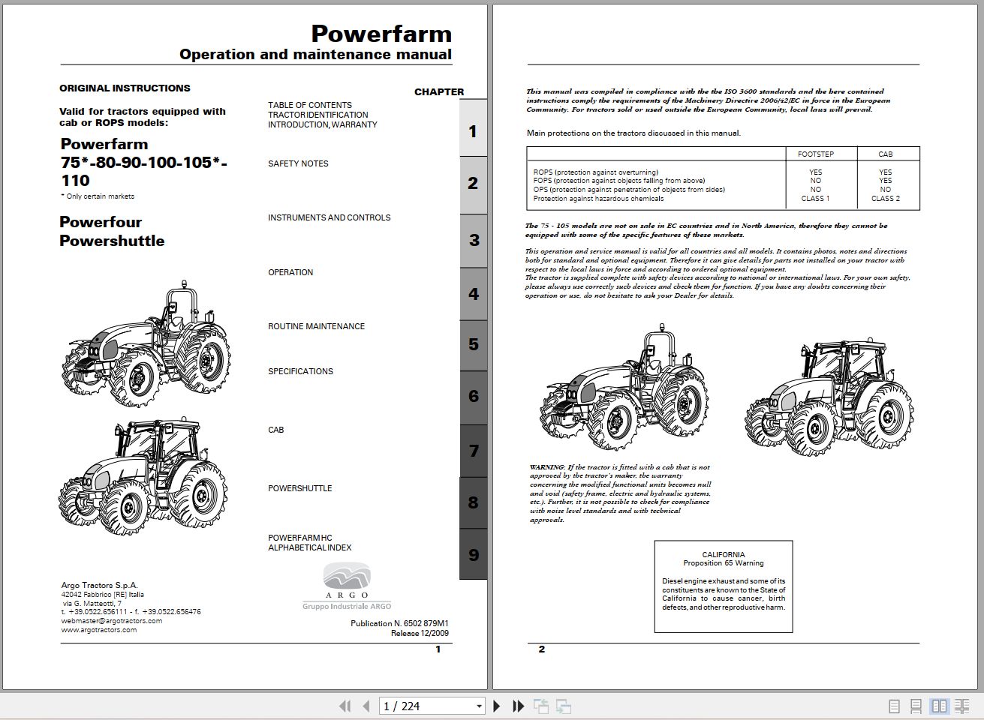Viewport: 984px width, 720px height.
Task: Go to the previous page
Action: click(x=366, y=706)
